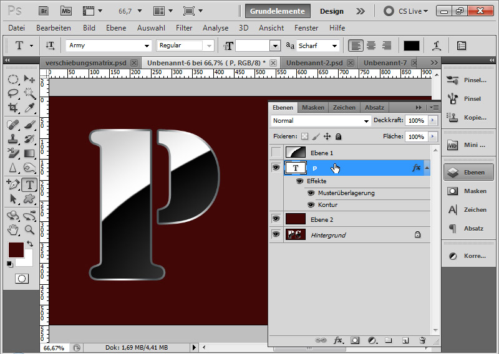Click the trash icon to delete layer
Screen dimensions: 499x354
422,340
